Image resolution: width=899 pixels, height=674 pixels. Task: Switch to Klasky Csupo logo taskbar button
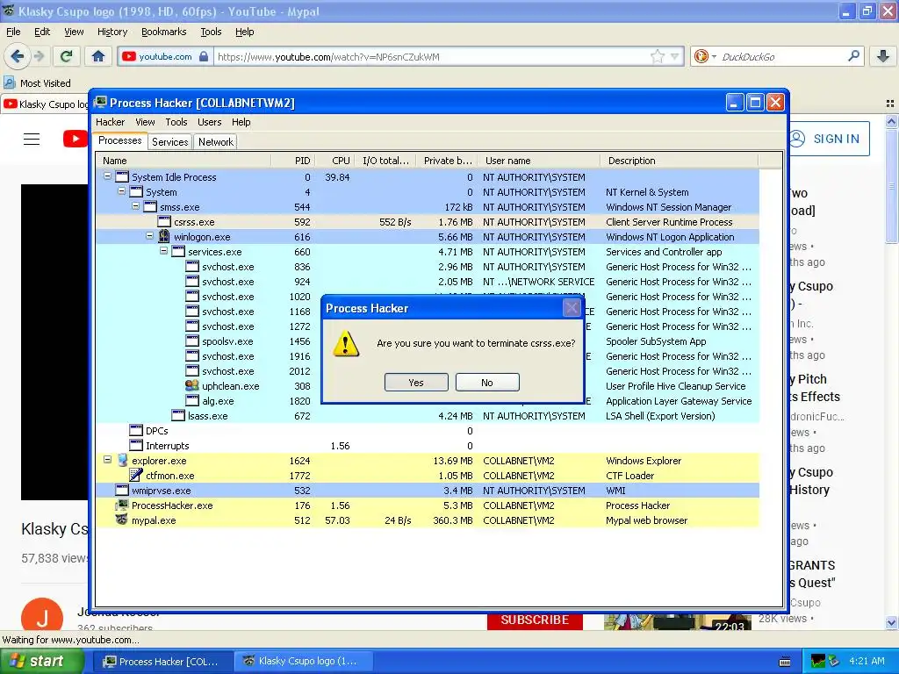(303, 662)
